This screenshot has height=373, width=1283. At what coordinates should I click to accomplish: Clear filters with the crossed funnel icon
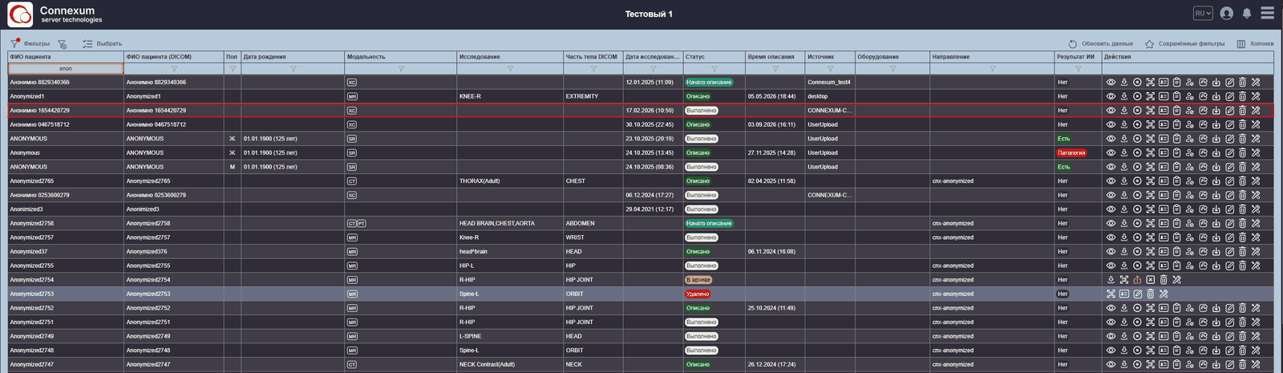[63, 44]
